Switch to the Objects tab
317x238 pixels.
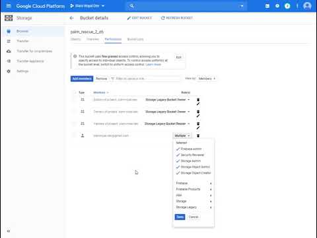(x=75, y=39)
